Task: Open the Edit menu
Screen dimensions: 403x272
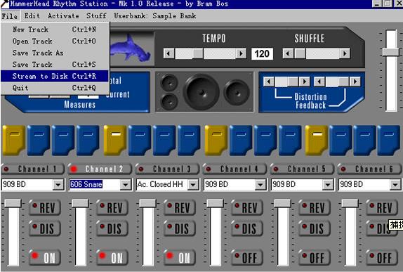Action: [32, 16]
